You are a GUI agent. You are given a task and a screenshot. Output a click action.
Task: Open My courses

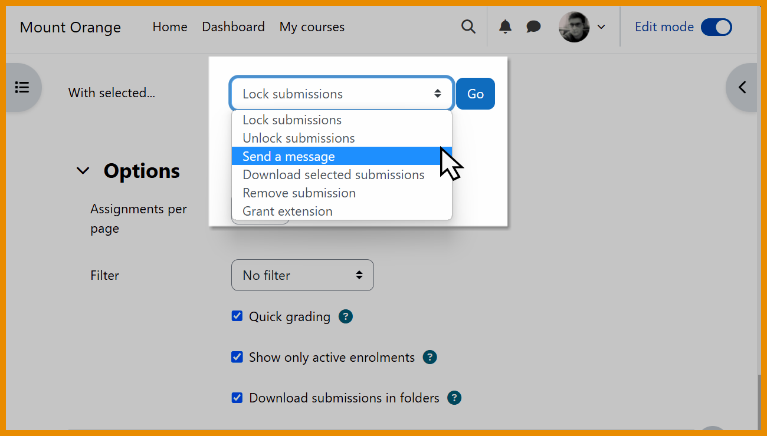[x=312, y=27]
